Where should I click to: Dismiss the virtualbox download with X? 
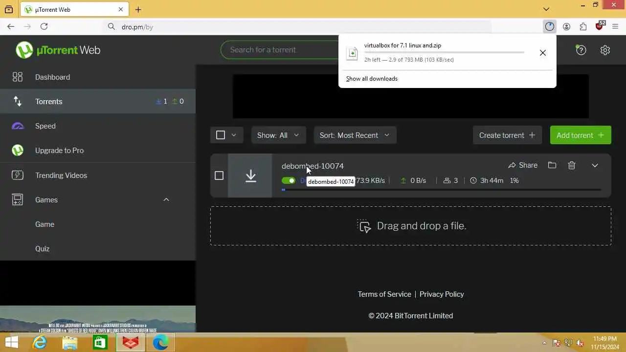point(543,53)
